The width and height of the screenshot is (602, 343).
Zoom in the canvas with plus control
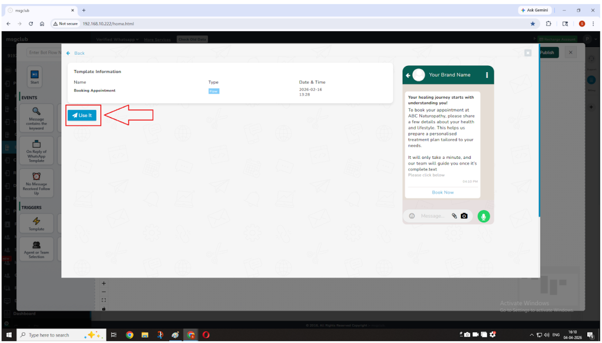(x=104, y=283)
